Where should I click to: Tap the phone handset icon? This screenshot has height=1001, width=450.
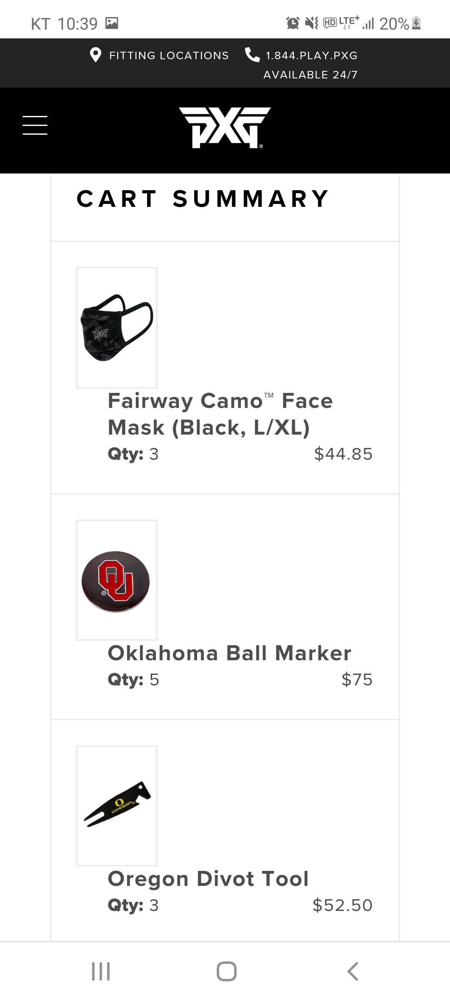(x=252, y=55)
